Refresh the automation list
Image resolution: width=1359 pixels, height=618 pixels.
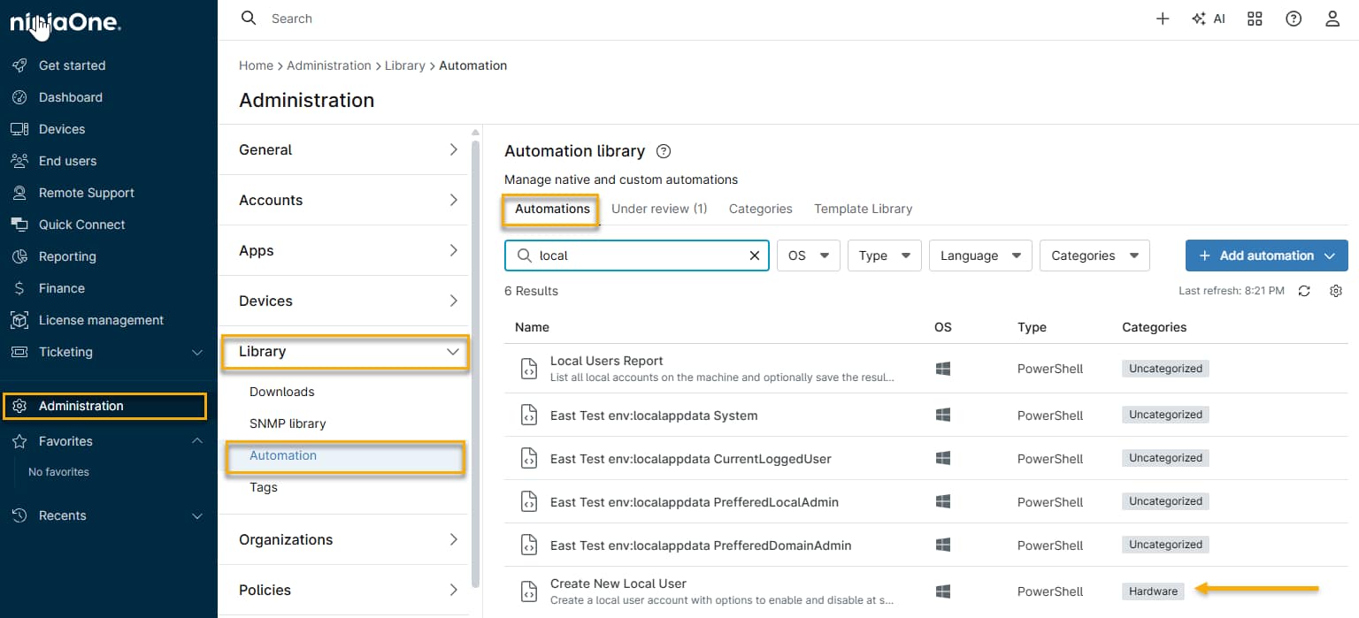(1304, 291)
